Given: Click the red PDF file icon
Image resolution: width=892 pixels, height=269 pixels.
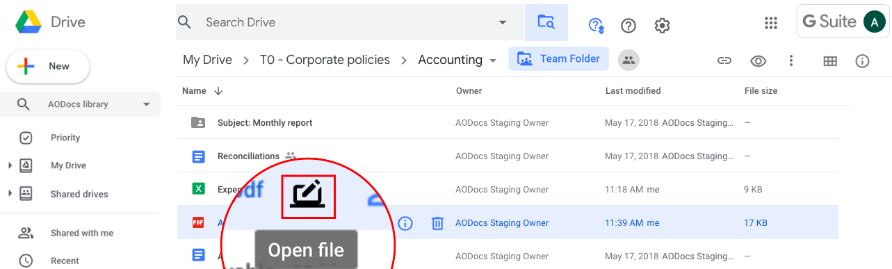Looking at the screenshot, I should [x=198, y=222].
